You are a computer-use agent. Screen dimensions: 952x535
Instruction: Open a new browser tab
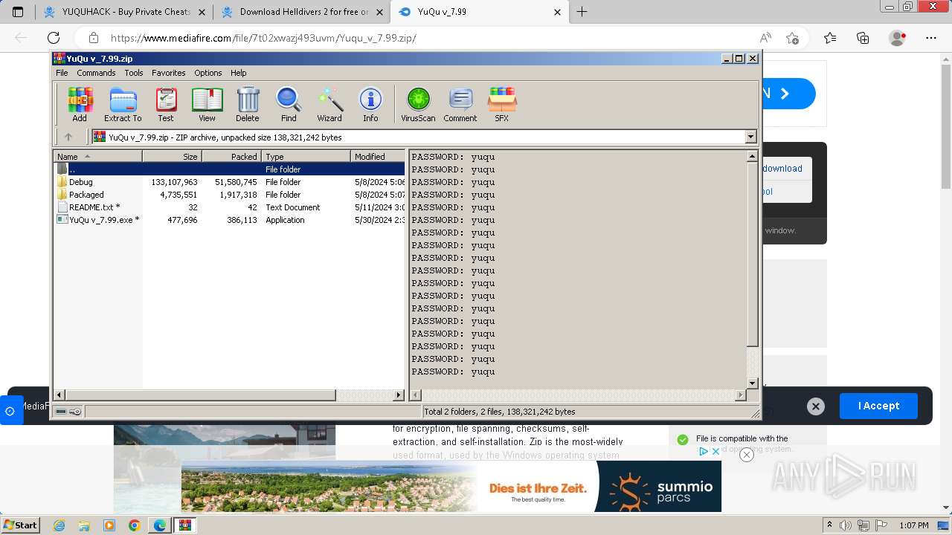click(582, 12)
